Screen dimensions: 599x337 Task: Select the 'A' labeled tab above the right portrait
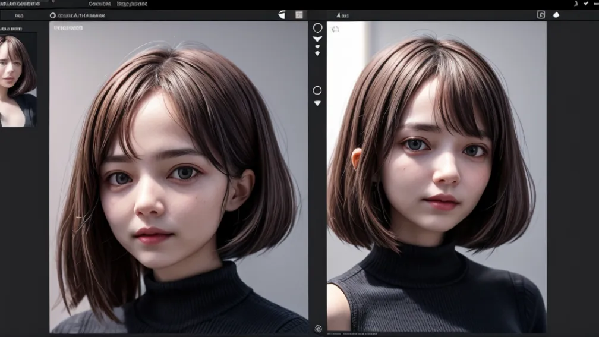coord(342,15)
